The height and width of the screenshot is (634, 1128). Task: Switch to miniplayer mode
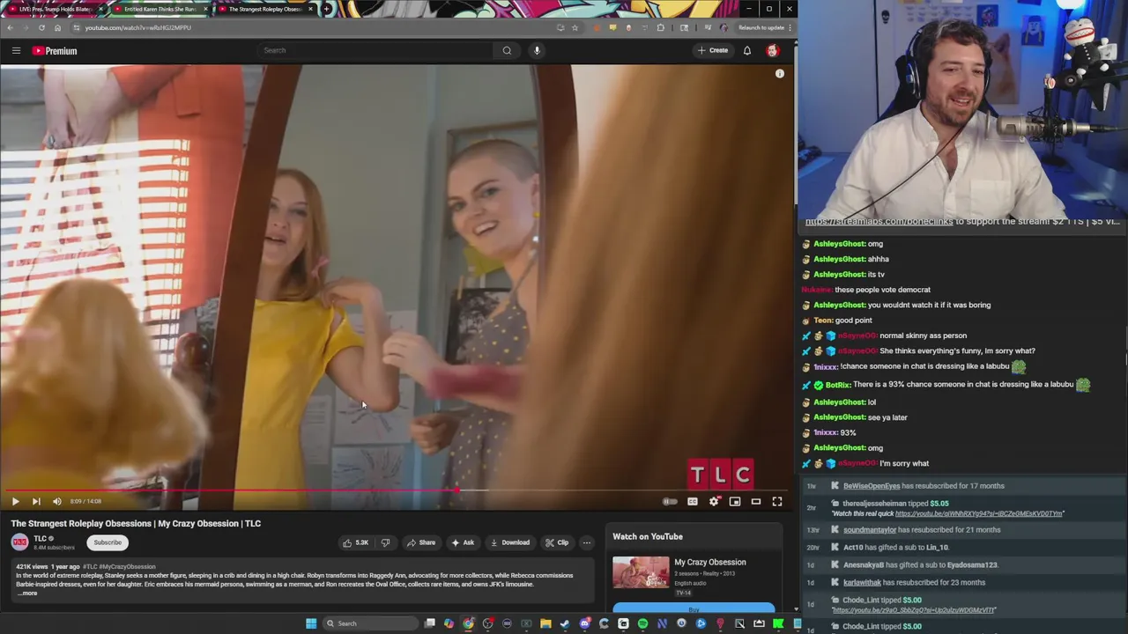(735, 501)
